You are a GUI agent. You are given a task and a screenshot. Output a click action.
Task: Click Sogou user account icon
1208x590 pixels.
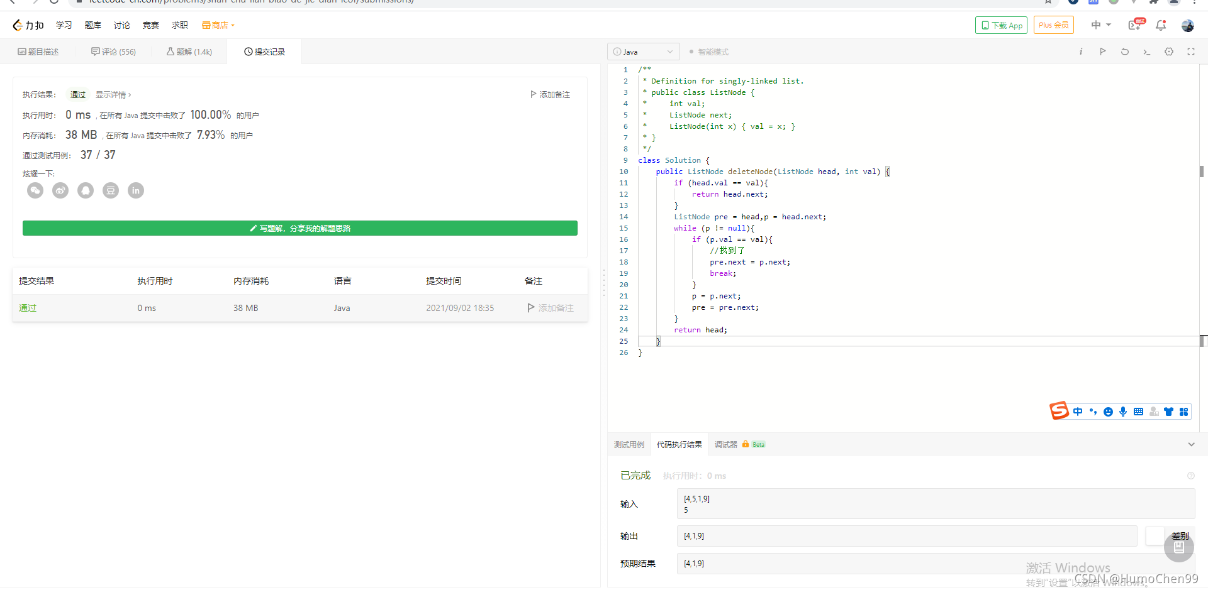(1153, 412)
